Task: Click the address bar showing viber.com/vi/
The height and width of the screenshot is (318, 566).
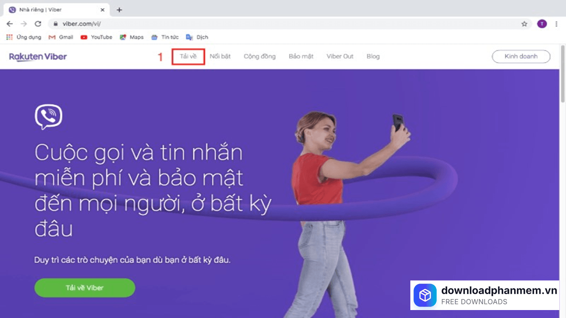Action: (x=265, y=24)
